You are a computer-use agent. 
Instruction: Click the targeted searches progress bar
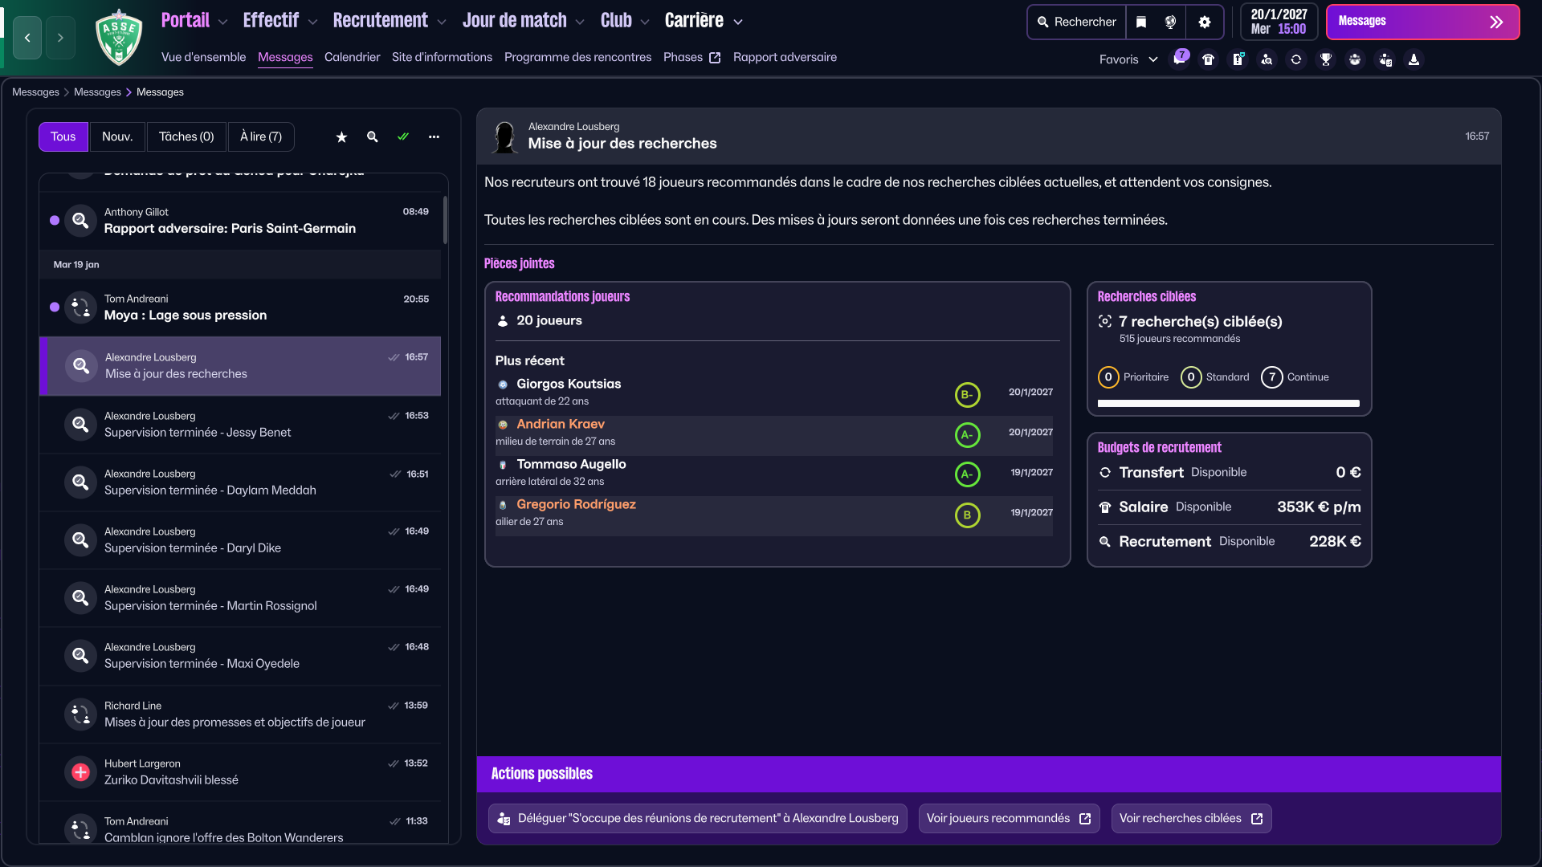tap(1228, 404)
